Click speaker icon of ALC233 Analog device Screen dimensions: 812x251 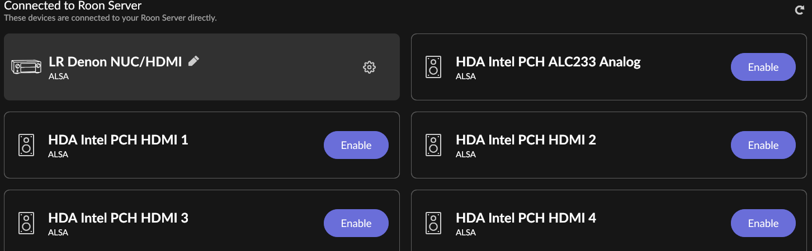[432, 67]
